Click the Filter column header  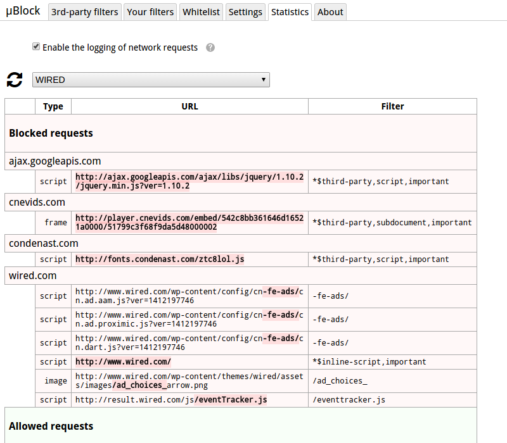[x=392, y=106]
